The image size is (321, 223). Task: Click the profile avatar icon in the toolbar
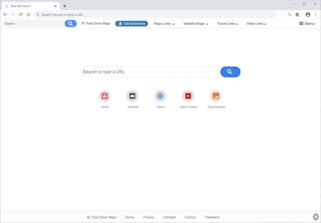click(308, 14)
